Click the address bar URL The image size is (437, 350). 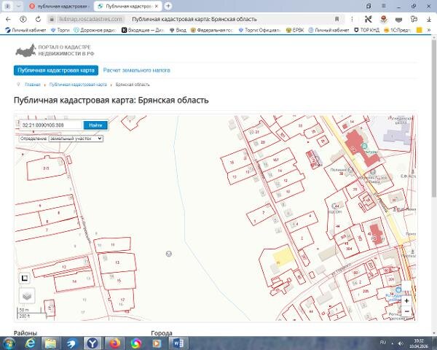point(90,19)
